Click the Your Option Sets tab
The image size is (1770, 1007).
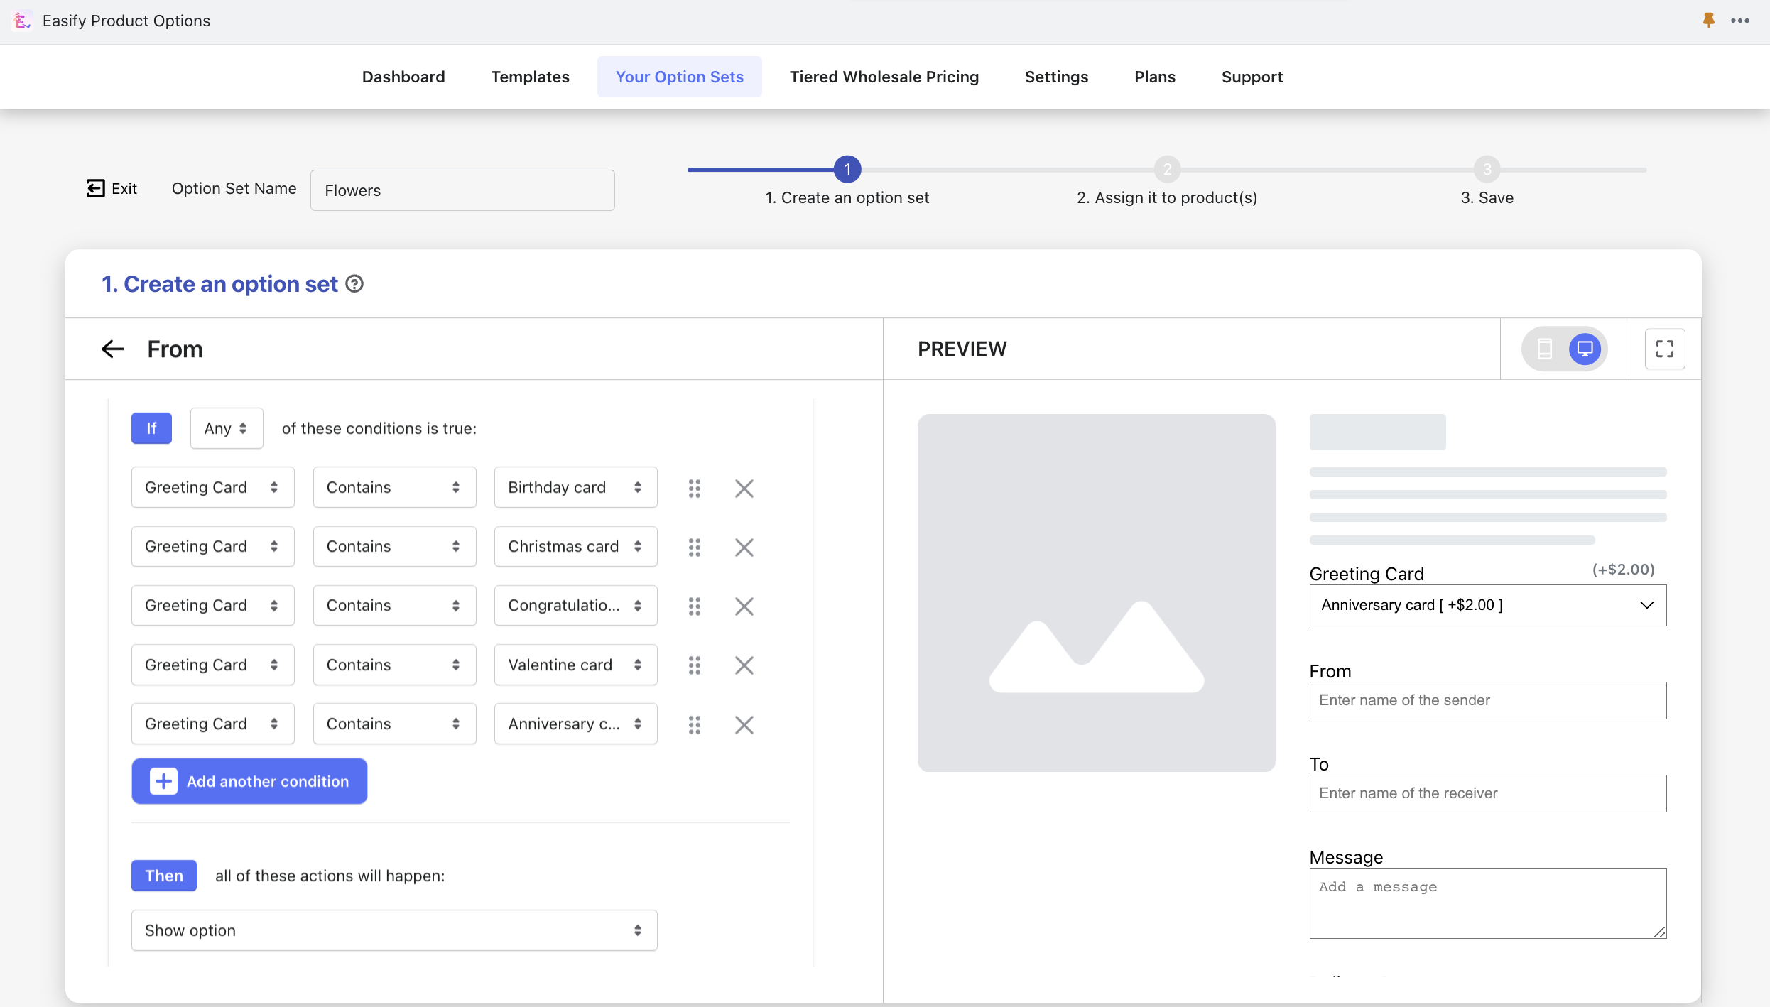click(678, 77)
